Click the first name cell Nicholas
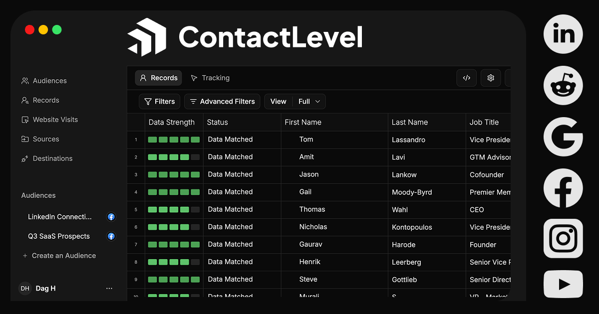 click(x=313, y=227)
